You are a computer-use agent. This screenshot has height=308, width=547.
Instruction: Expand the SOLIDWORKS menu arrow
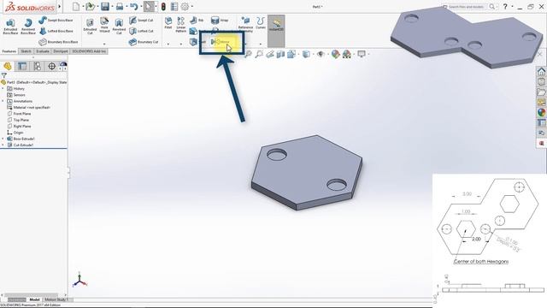[x=59, y=6]
